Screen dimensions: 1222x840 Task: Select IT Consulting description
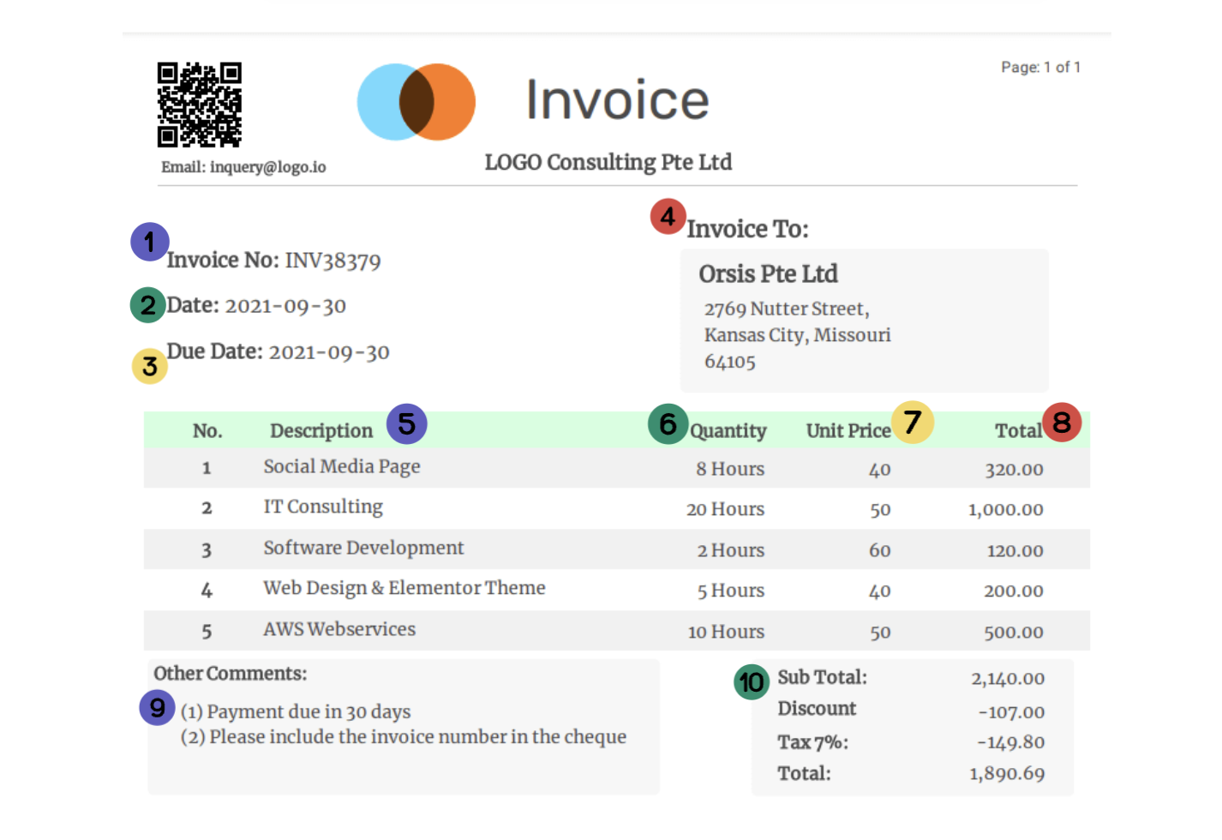pos(323,507)
